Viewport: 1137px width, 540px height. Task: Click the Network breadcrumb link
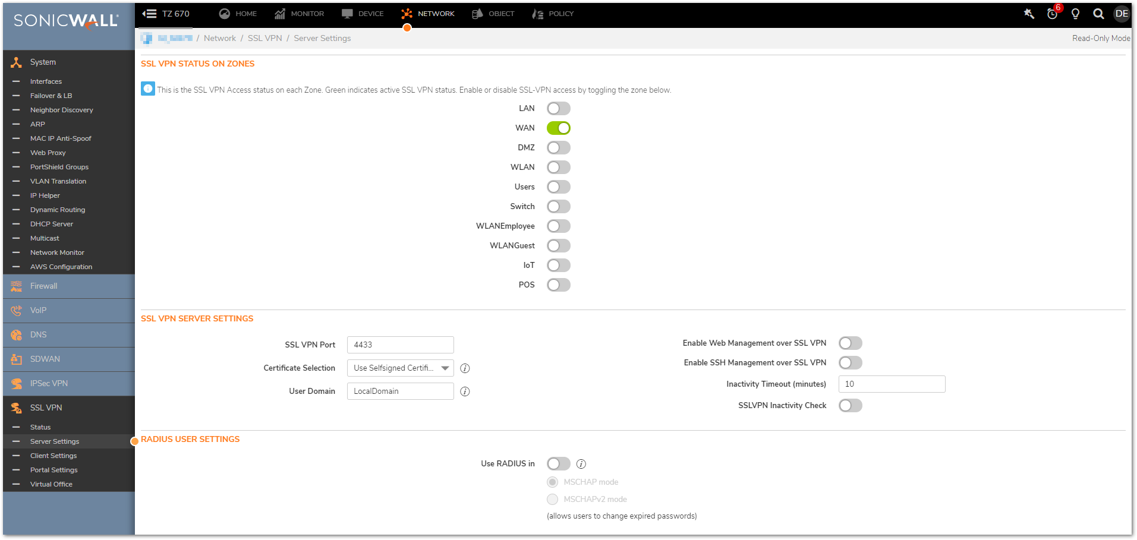point(220,38)
